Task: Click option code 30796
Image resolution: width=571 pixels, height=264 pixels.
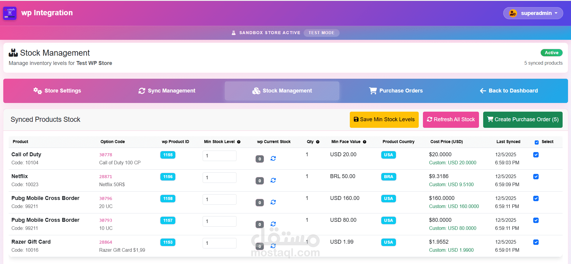Action: [106, 198]
